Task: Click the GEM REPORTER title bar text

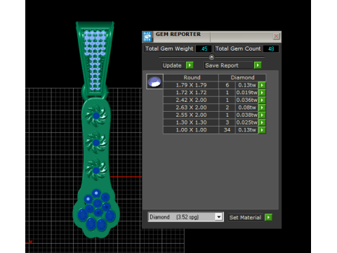Action: tap(178, 34)
